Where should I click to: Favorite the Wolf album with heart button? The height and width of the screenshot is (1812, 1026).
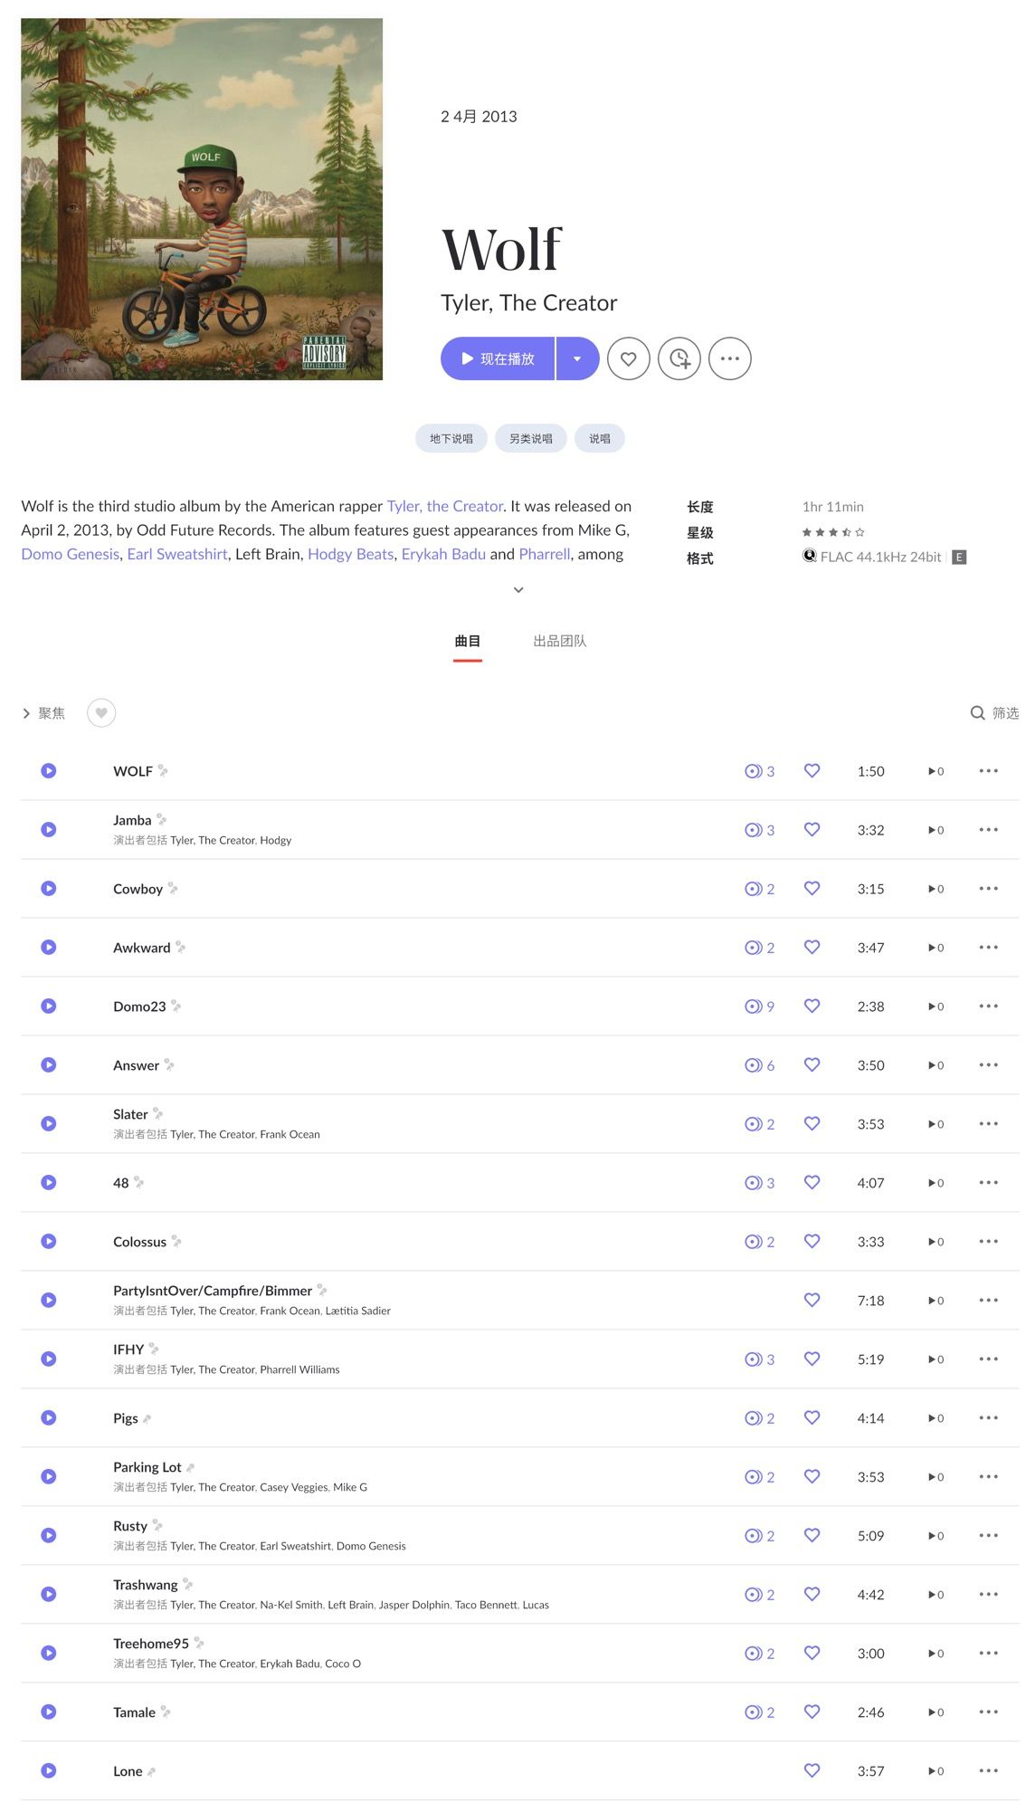pyautogui.click(x=628, y=358)
